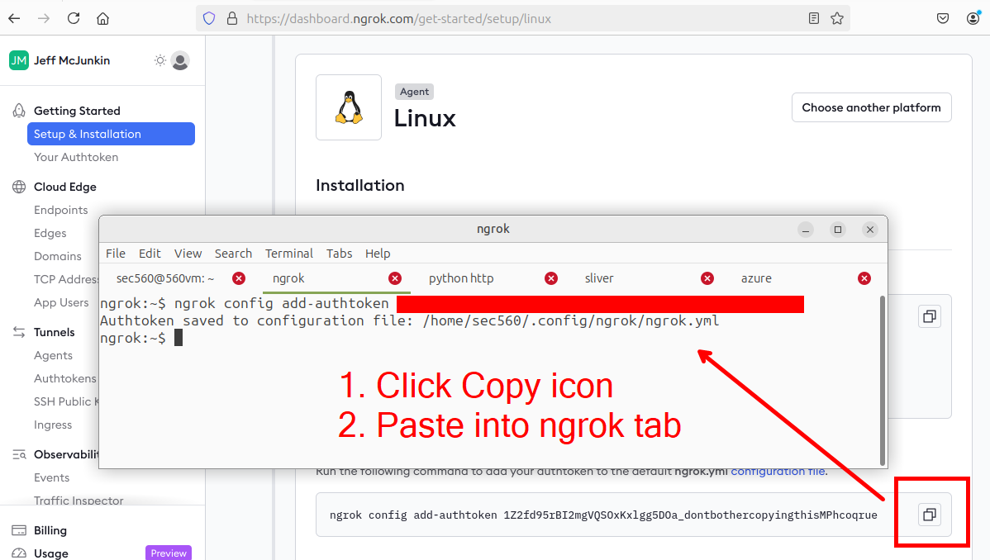This screenshot has width=990, height=560.
Task: Click the terminal window vertical scrollbar
Action: [883, 380]
